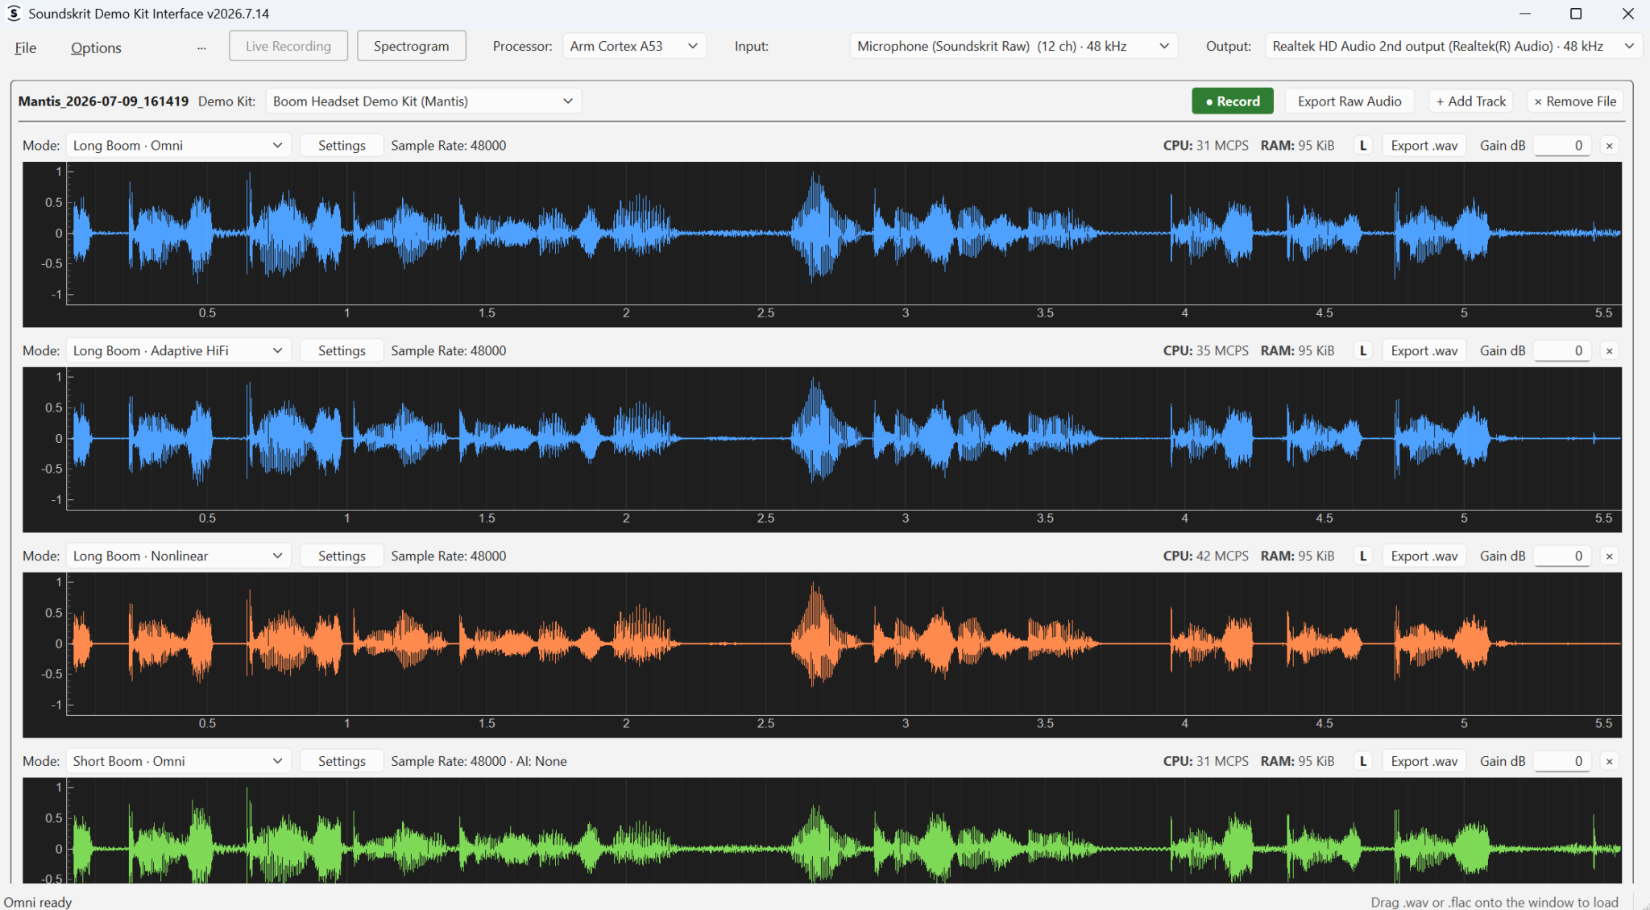Click the Soundskrit app logo icon
The width and height of the screenshot is (1650, 910).
[x=14, y=14]
